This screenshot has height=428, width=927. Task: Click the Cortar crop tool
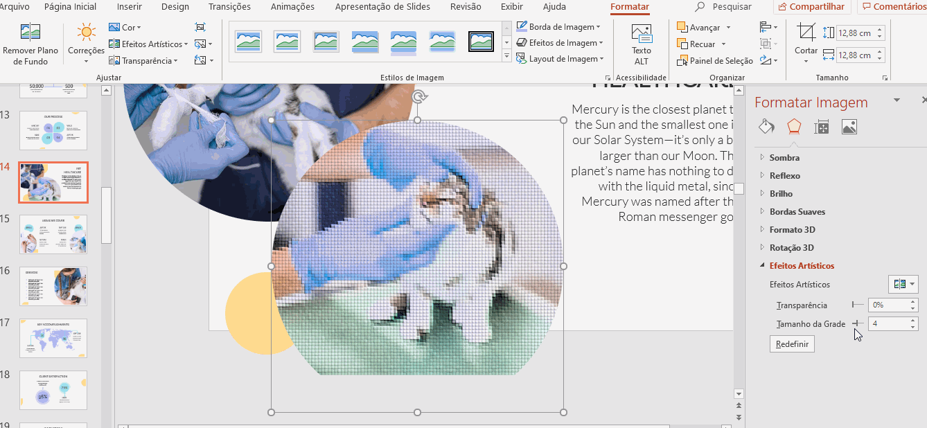[x=806, y=43]
